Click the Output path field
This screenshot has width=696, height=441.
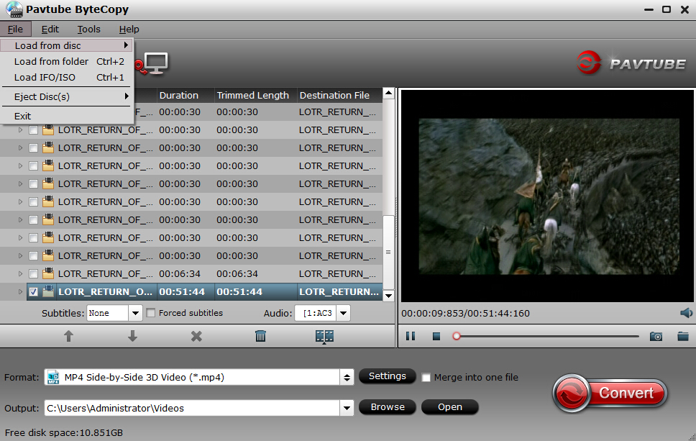pyautogui.click(x=192, y=408)
